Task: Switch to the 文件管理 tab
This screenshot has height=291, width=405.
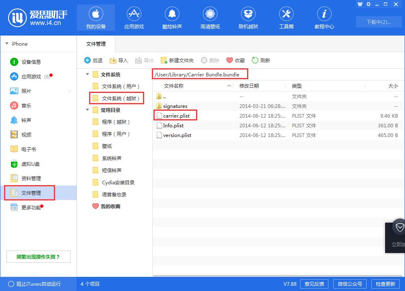Action: coord(96,43)
